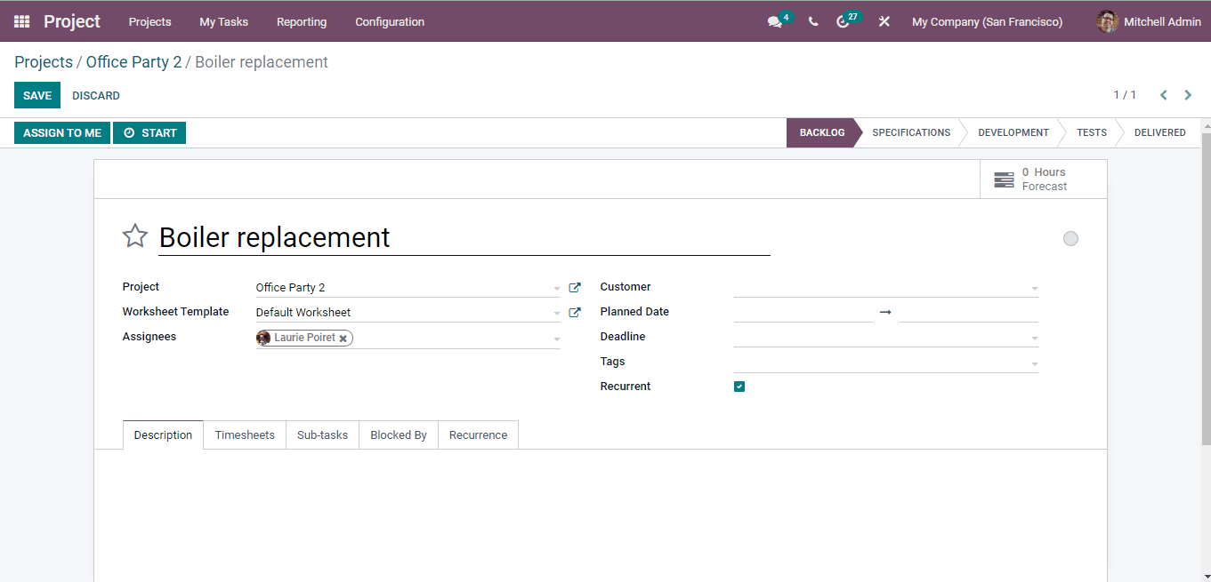Mark the task as favorite with the star
This screenshot has height=582, width=1211.
(x=134, y=235)
